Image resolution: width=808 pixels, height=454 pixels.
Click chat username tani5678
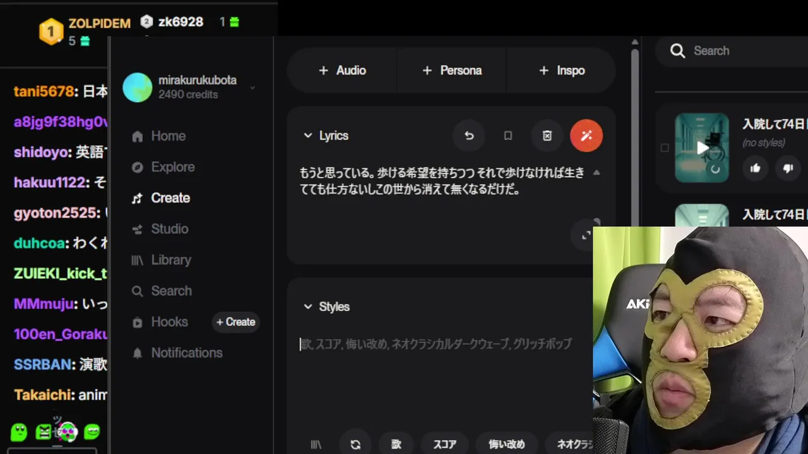click(x=44, y=91)
